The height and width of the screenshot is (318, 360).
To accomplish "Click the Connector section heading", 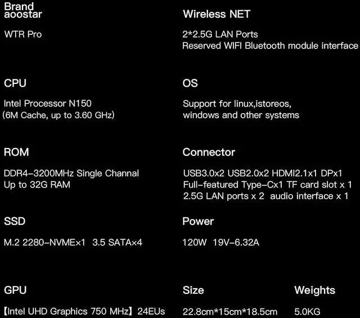I will [209, 153].
